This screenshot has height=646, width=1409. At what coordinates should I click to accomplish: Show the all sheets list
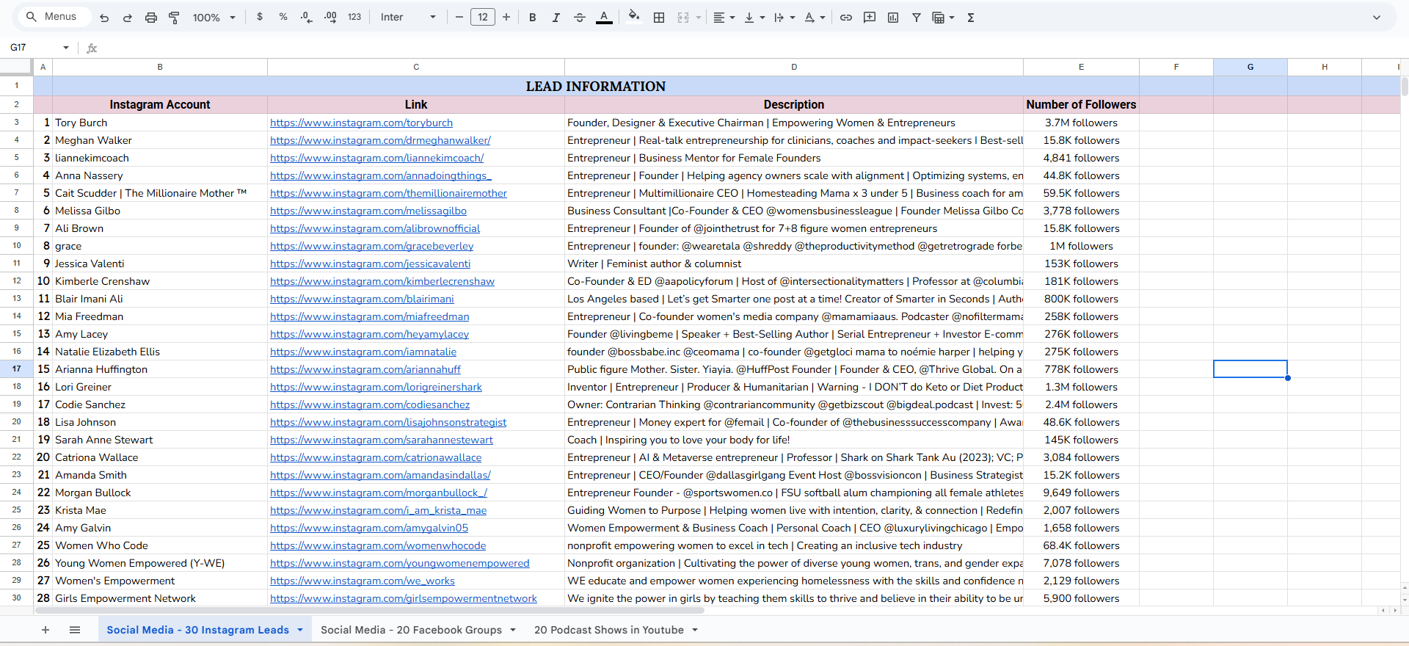(75, 630)
